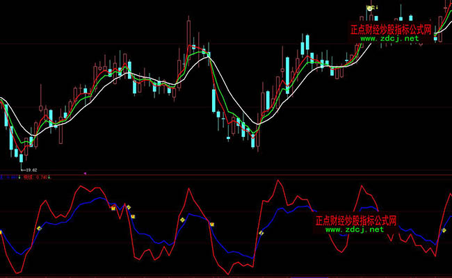The height and width of the screenshot is (278, 452).
Task: Click red Chinese watermark title in upper chart
Action: (x=391, y=30)
